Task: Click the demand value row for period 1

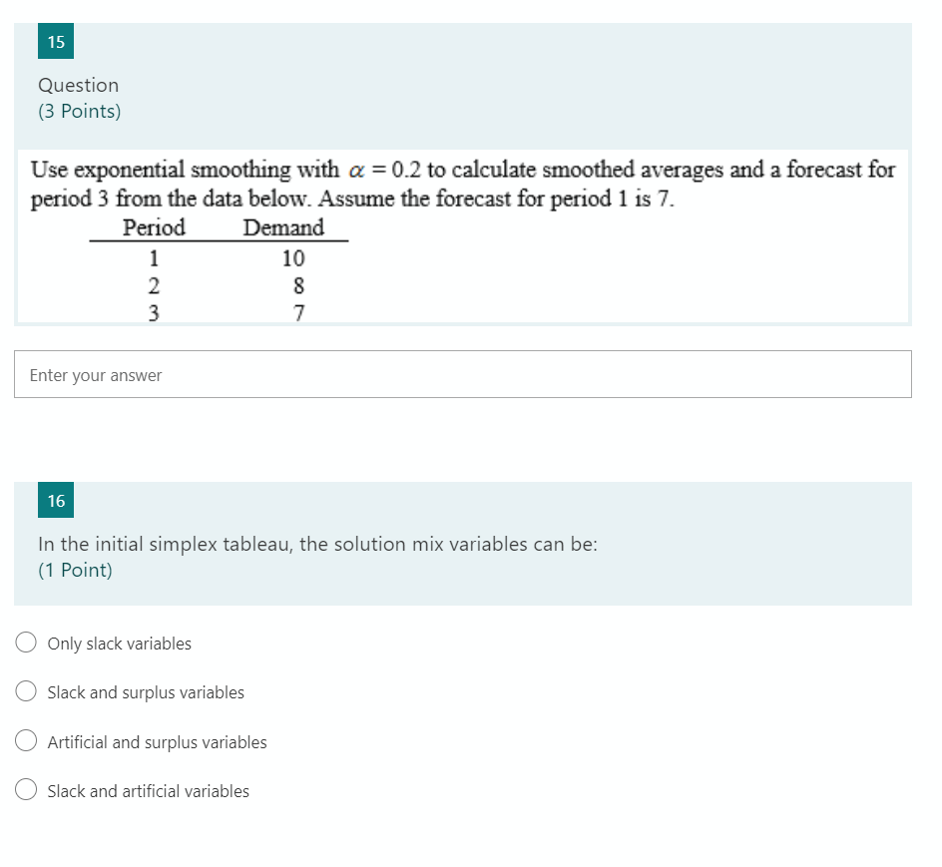Action: pyautogui.click(x=222, y=258)
